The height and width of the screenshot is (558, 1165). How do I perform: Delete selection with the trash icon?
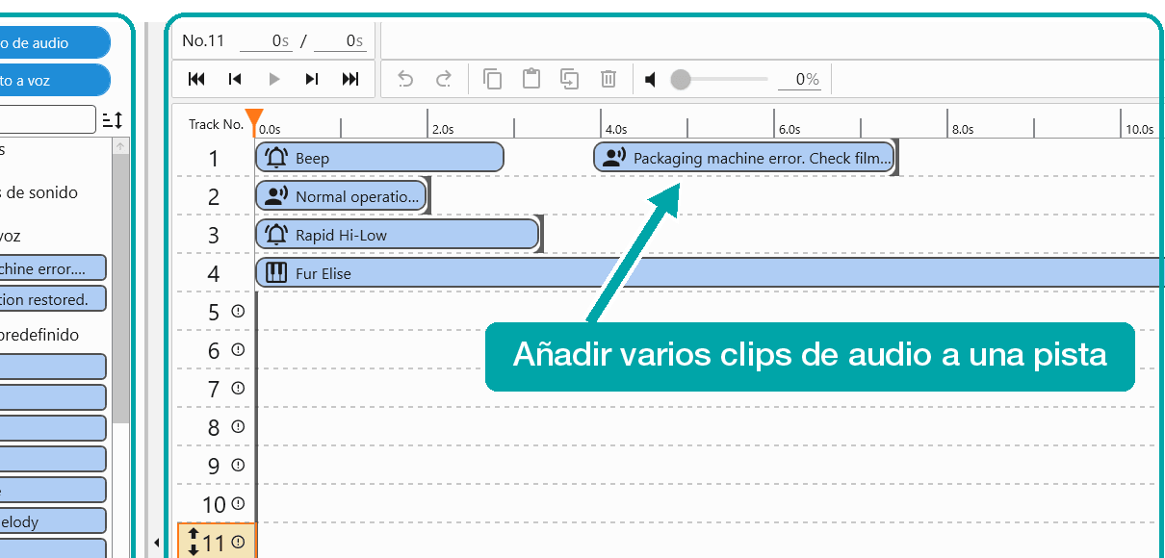click(608, 79)
